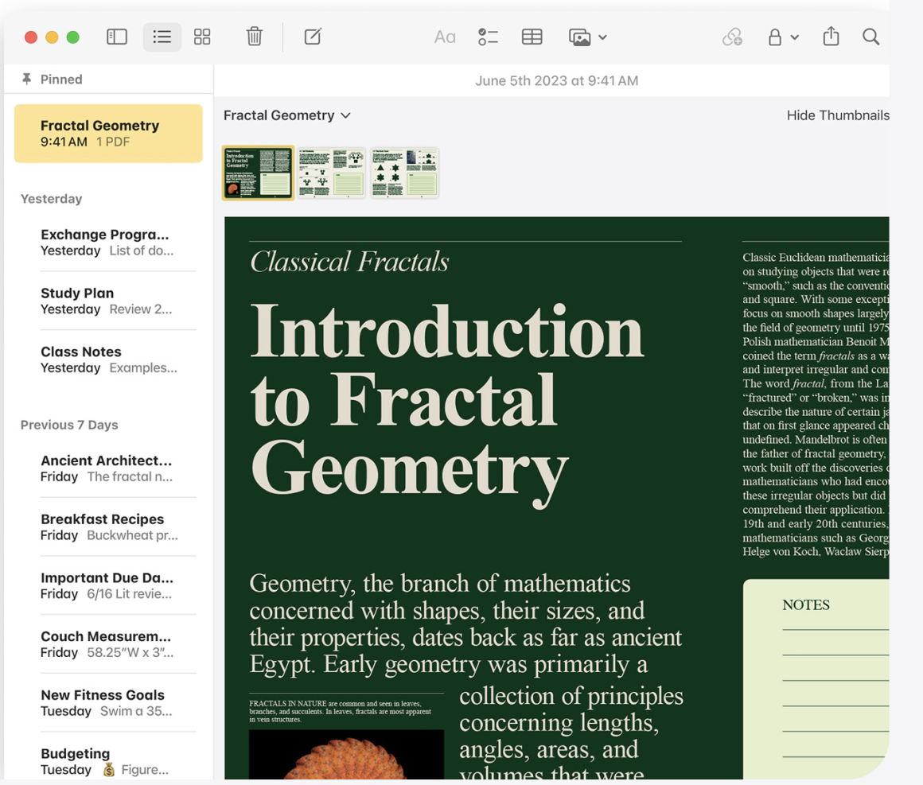The width and height of the screenshot is (923, 785).
Task: Insert a checklist
Action: pos(488,37)
